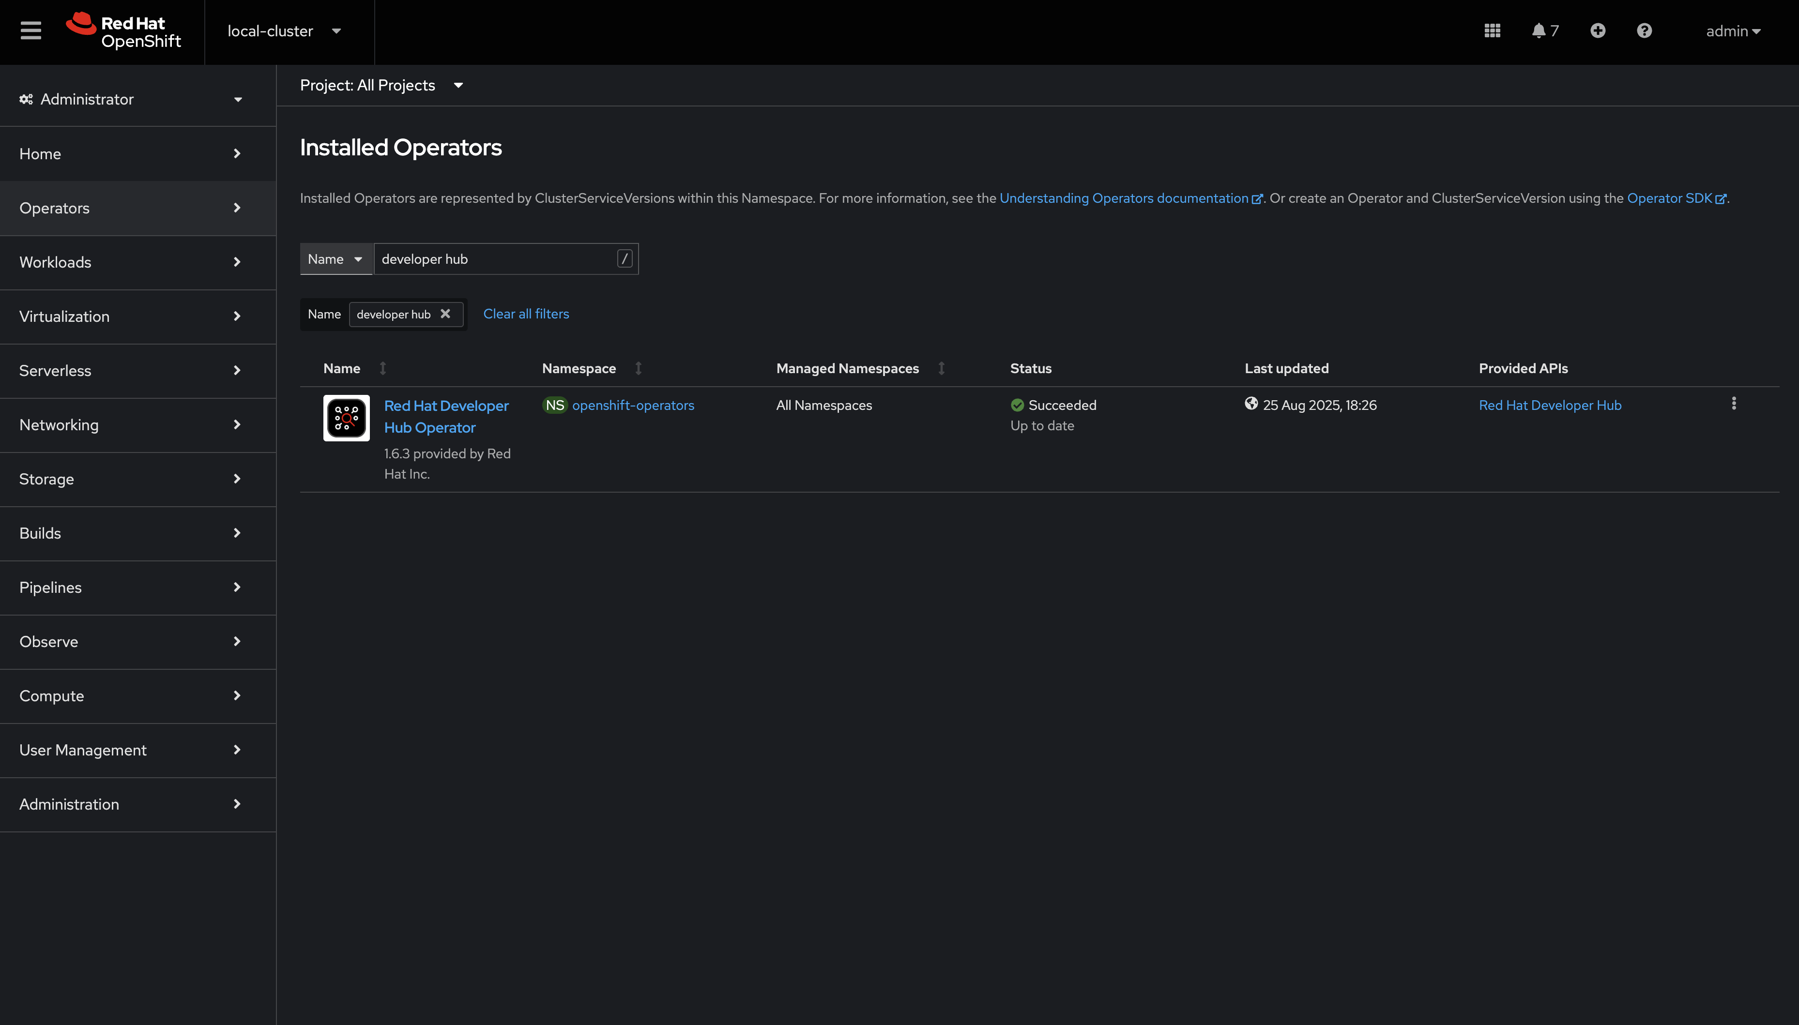Click Clear all filters link
The image size is (1799, 1025).
click(x=526, y=314)
